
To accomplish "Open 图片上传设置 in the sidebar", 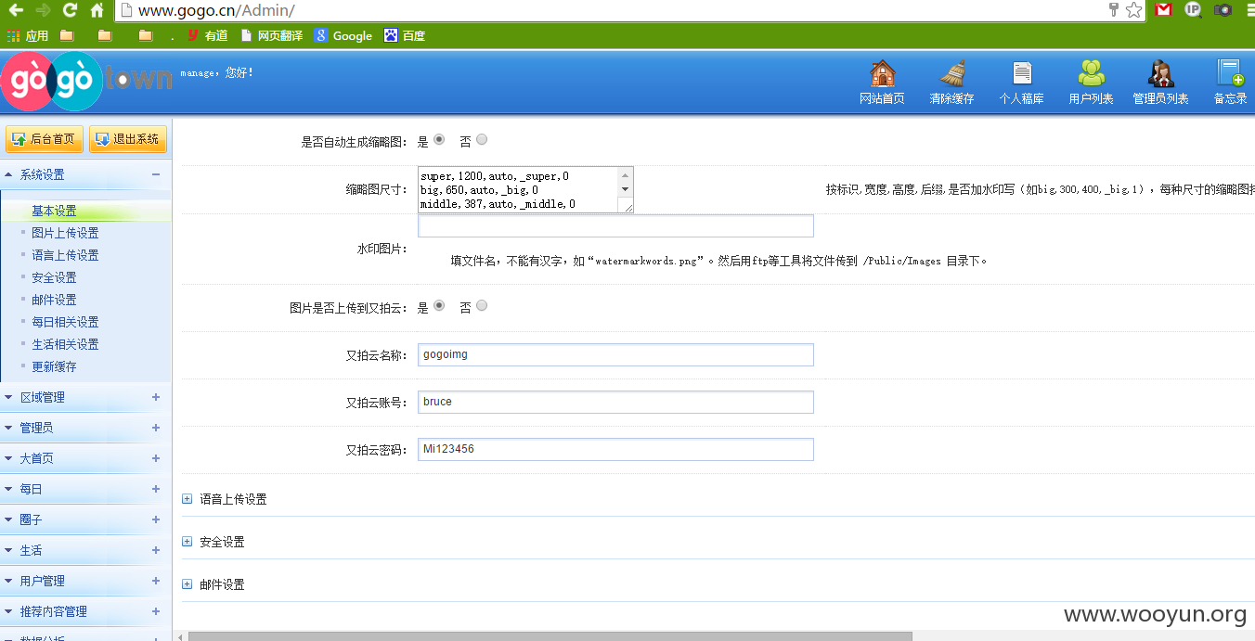I will point(65,233).
